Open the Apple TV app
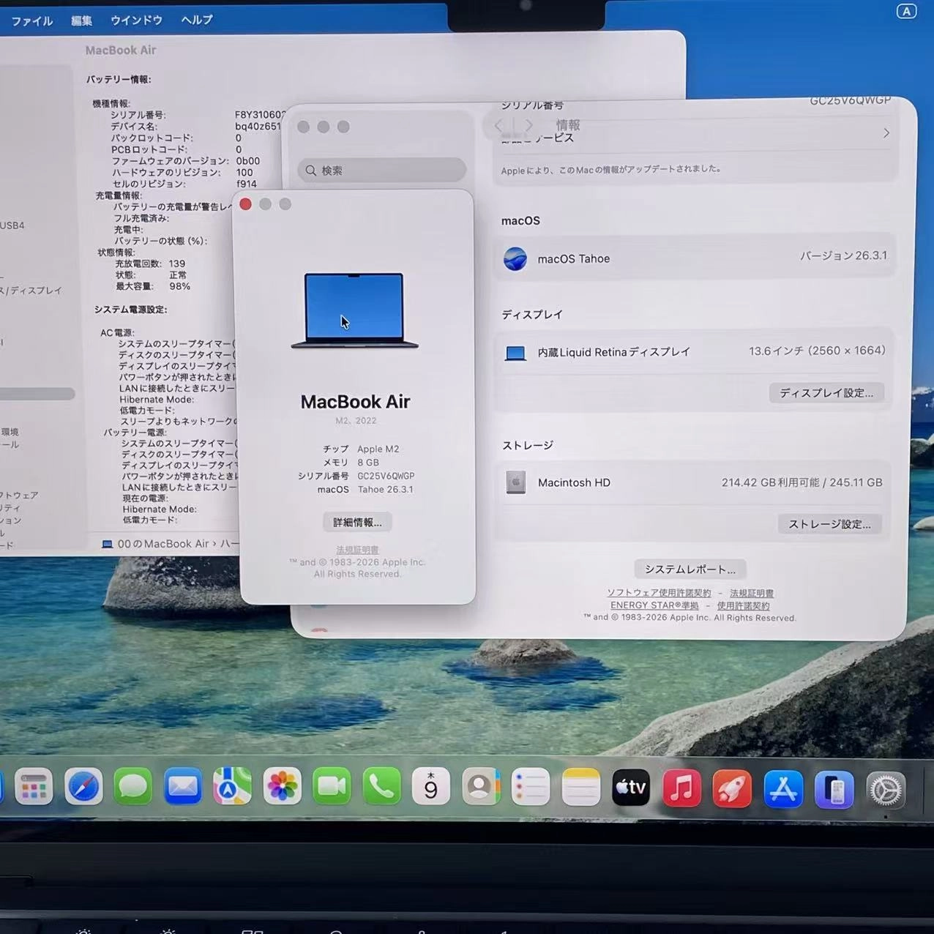Screen dimensions: 934x934 pyautogui.click(x=630, y=788)
